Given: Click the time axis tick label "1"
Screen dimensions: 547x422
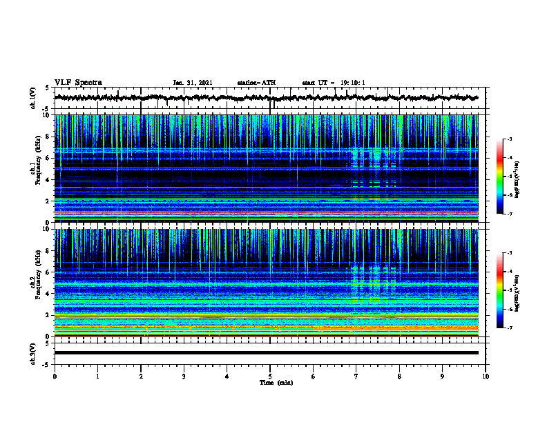Looking at the screenshot, I should point(97,376).
